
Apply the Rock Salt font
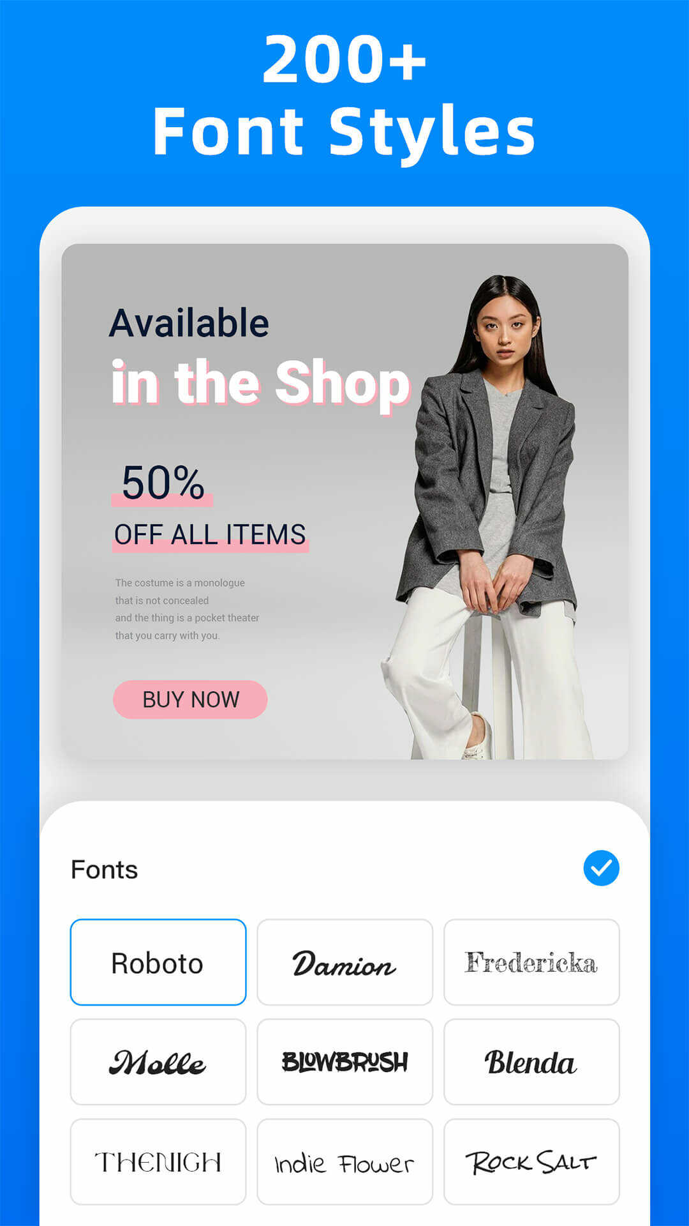[531, 1162]
